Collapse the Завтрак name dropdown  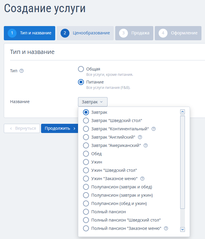(93, 102)
